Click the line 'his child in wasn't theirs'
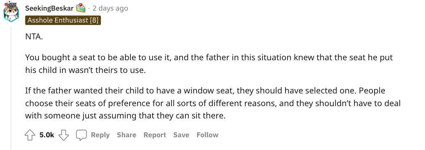The height and width of the screenshot is (150, 425). pyautogui.click(x=85, y=70)
